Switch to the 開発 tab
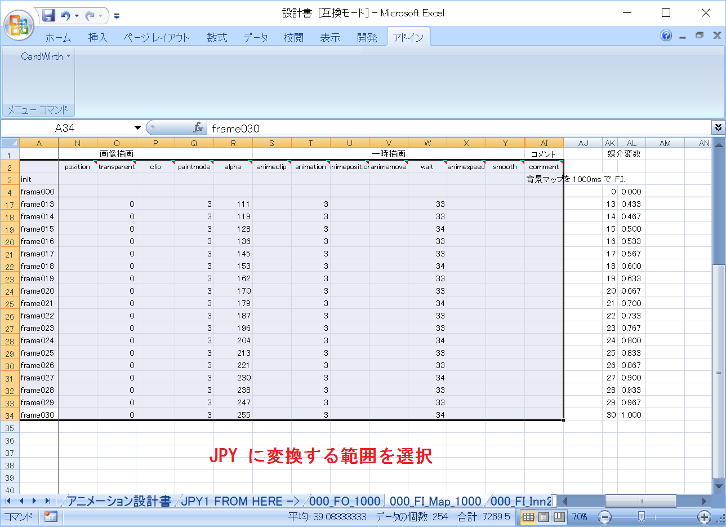This screenshot has height=527, width=726. (x=367, y=38)
